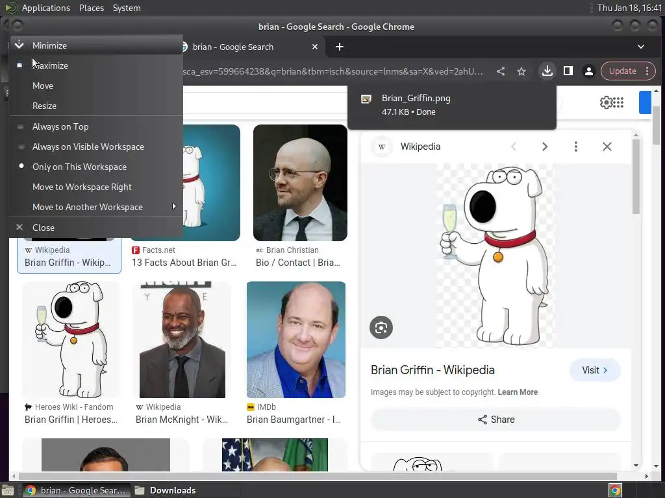Select Heroes Wiki Brian Griffin thumbnail
Screen dimensions: 665x498
click(x=71, y=340)
